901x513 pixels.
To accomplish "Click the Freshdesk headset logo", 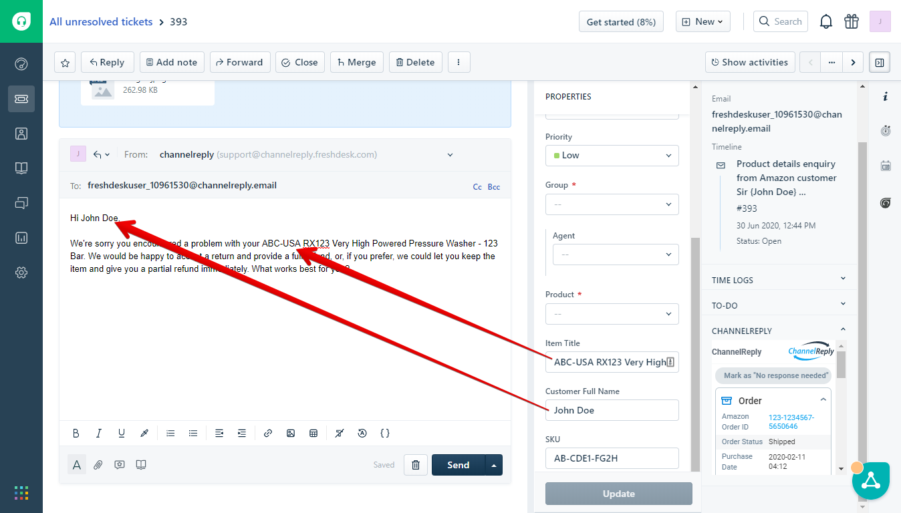I will point(21,21).
